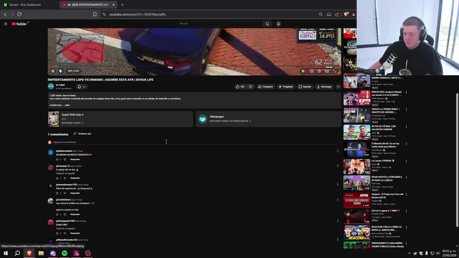Open options menu for Gabaierosabale comment
The image size is (459, 258).
337,151
